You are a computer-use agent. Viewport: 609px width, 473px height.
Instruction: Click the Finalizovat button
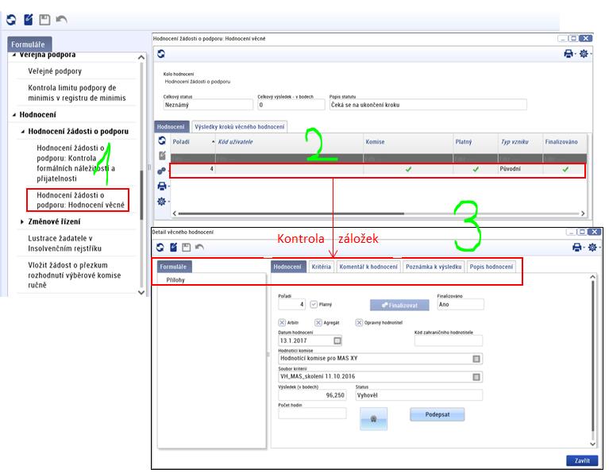coord(399,306)
